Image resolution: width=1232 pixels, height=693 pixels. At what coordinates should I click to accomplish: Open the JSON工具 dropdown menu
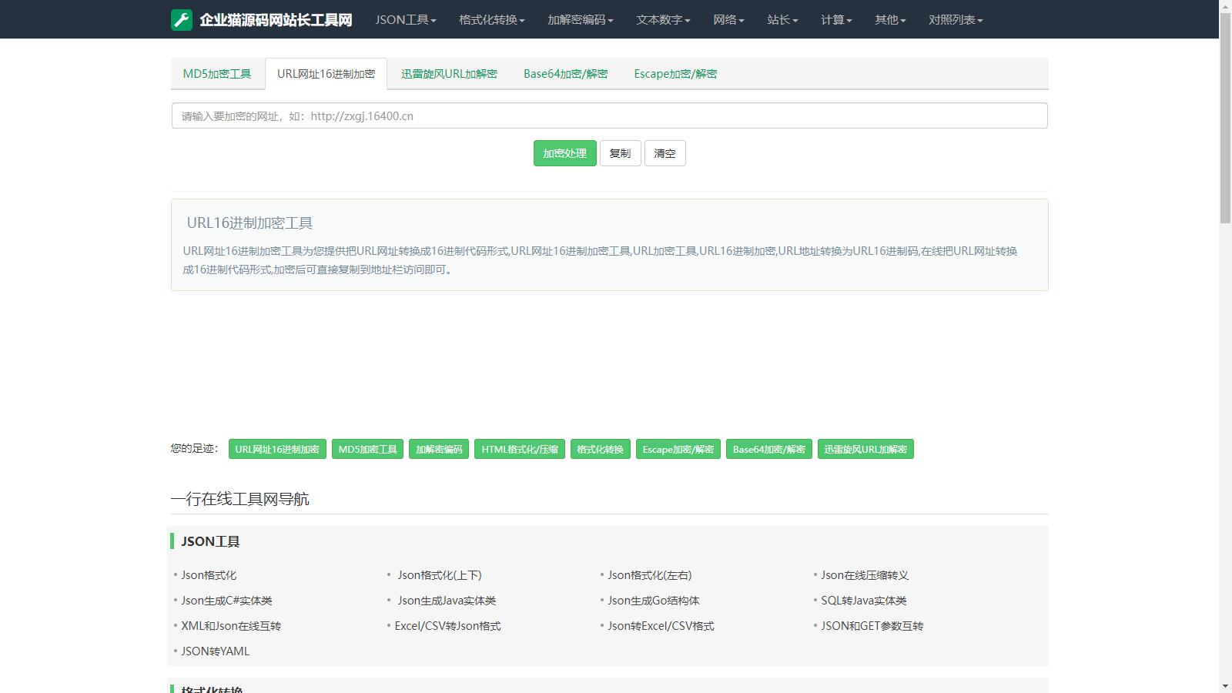(x=405, y=20)
